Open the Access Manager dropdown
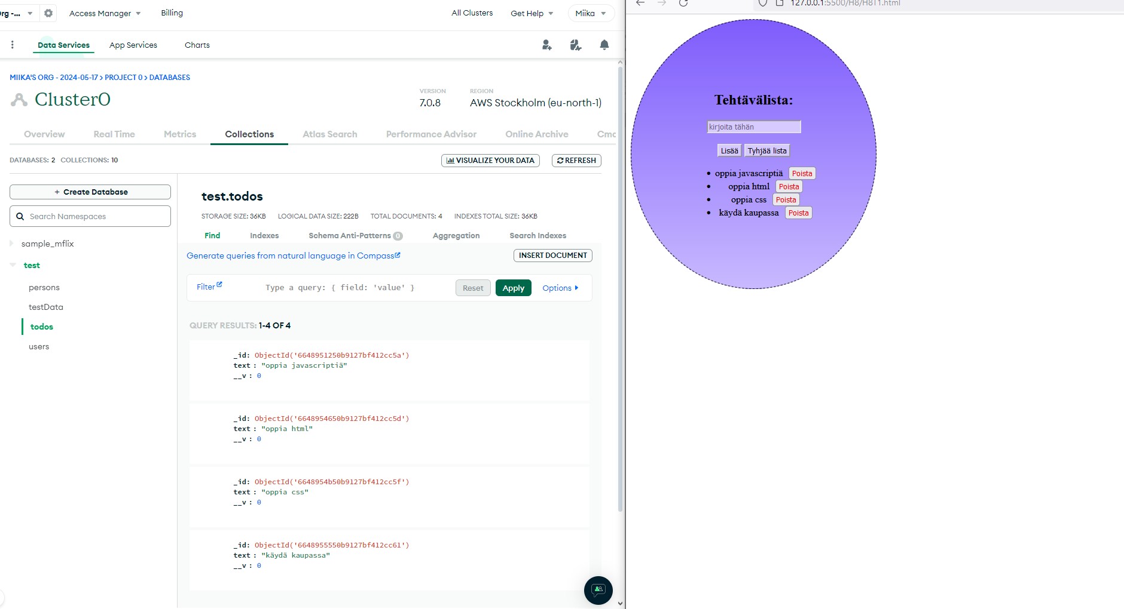The image size is (1124, 609). click(x=105, y=13)
